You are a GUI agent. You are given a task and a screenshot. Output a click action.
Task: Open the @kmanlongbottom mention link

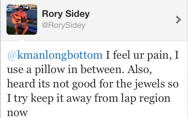[55, 55]
